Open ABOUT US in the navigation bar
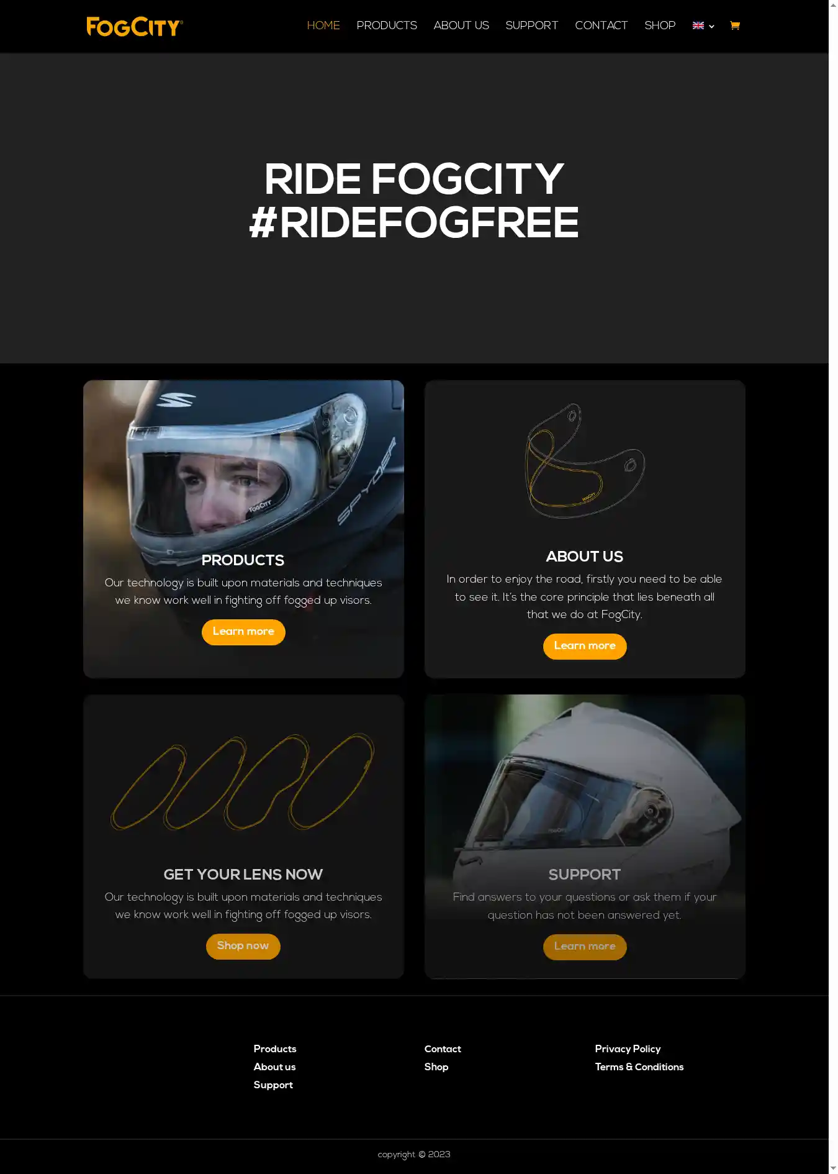Viewport: 838px width, 1174px height. [x=461, y=25]
